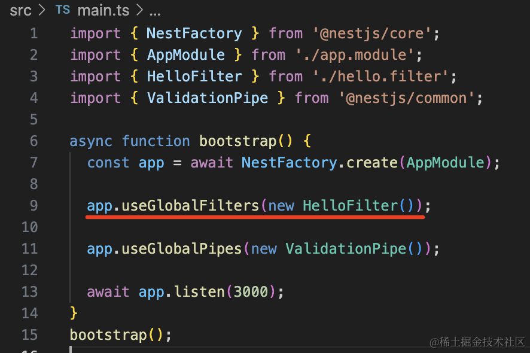530x353 pixels.
Task: Click the useGlobalFilters method call
Action: pos(190,206)
